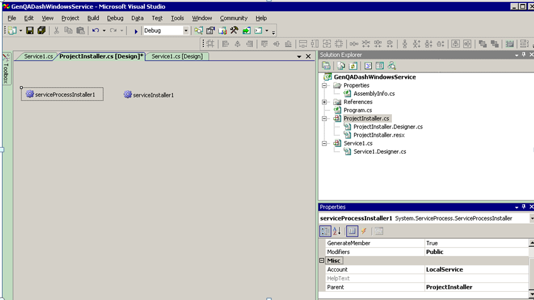Open the Community menu
Viewport: 534px width, 300px height.
(234, 18)
